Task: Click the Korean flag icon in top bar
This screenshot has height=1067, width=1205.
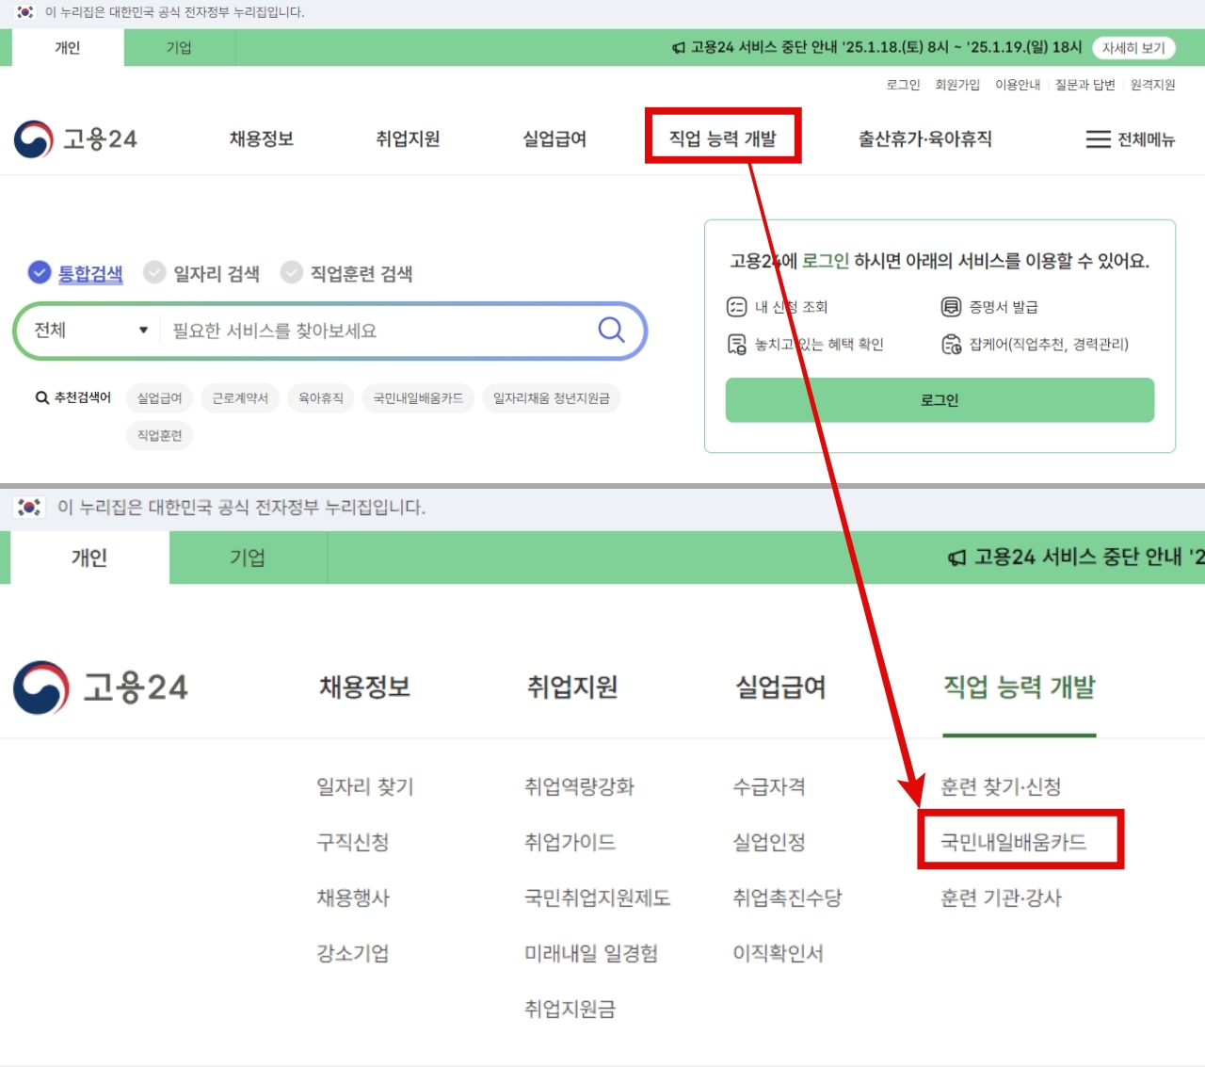Action: coord(25,12)
